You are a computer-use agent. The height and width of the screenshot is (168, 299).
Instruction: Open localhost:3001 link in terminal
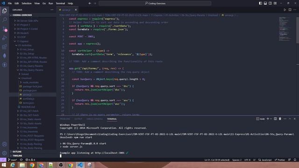[109, 153]
